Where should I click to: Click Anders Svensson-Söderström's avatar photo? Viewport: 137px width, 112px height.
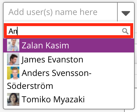click(13, 73)
